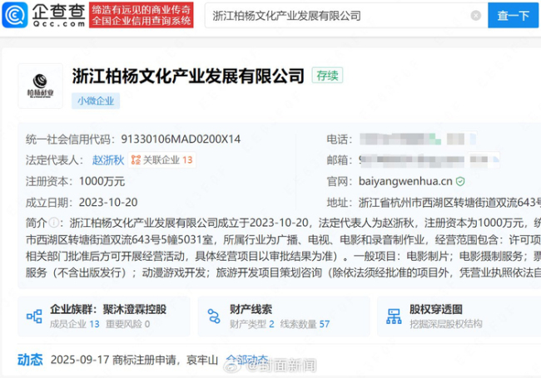The image size is (541, 378).
Task: Click the info icon beside 简介
Action: pyautogui.click(x=53, y=223)
